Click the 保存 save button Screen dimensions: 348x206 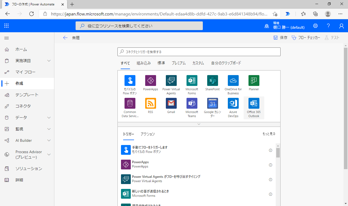280,38
